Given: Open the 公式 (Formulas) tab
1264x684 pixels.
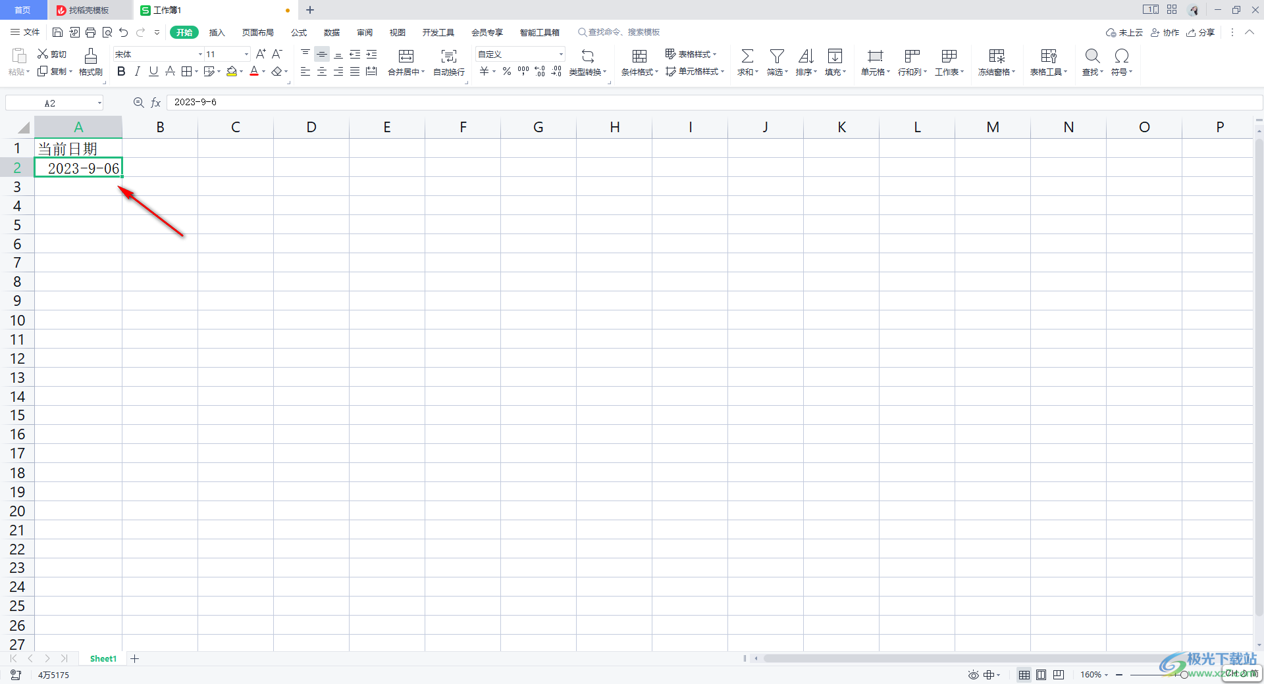Looking at the screenshot, I should tap(299, 32).
